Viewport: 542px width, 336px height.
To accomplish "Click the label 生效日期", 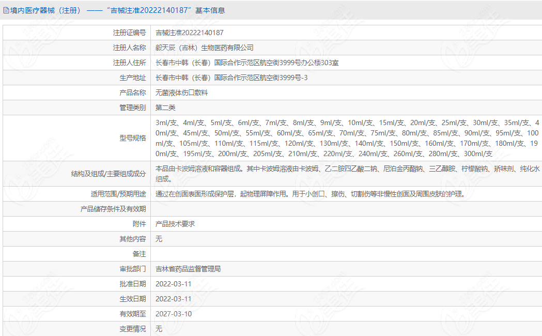I will click(133, 299).
